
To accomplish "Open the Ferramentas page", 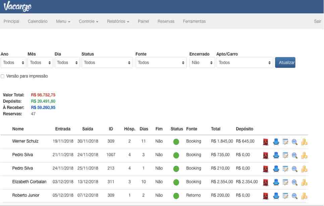I will pos(194,21).
